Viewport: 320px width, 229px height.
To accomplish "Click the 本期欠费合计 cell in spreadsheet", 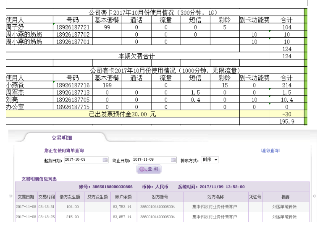I will (136, 56).
